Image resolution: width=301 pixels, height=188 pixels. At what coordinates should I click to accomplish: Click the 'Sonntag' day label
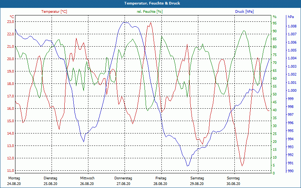pyautogui.click(x=233, y=178)
